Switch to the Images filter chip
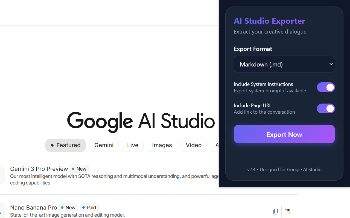Image resolution: width=350 pixels, height=218 pixels. click(x=162, y=145)
